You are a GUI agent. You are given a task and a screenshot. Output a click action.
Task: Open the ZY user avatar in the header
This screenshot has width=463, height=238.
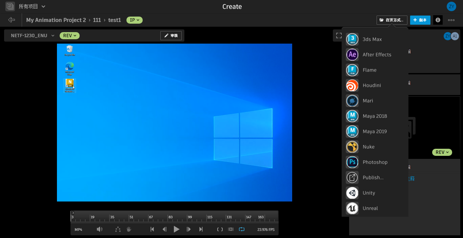[451, 6]
